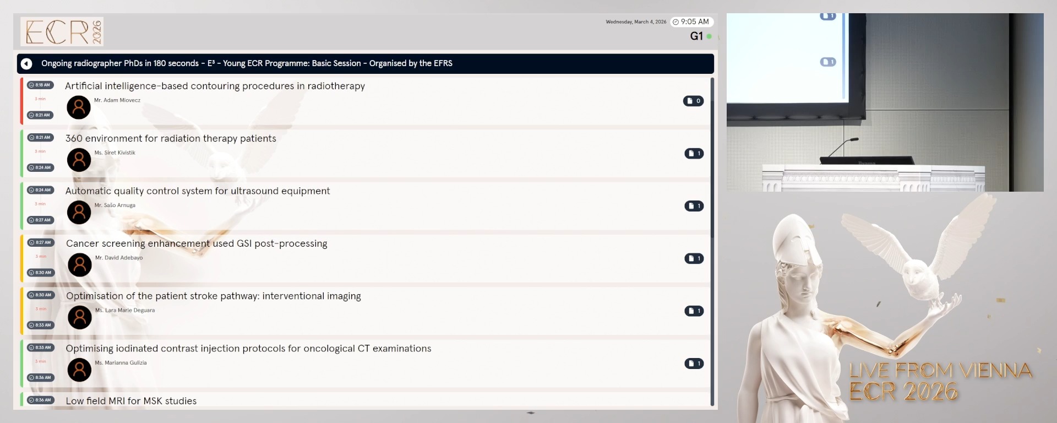The image size is (1057, 423).
Task: Open the ECR 2026 logo
Action: (x=62, y=31)
